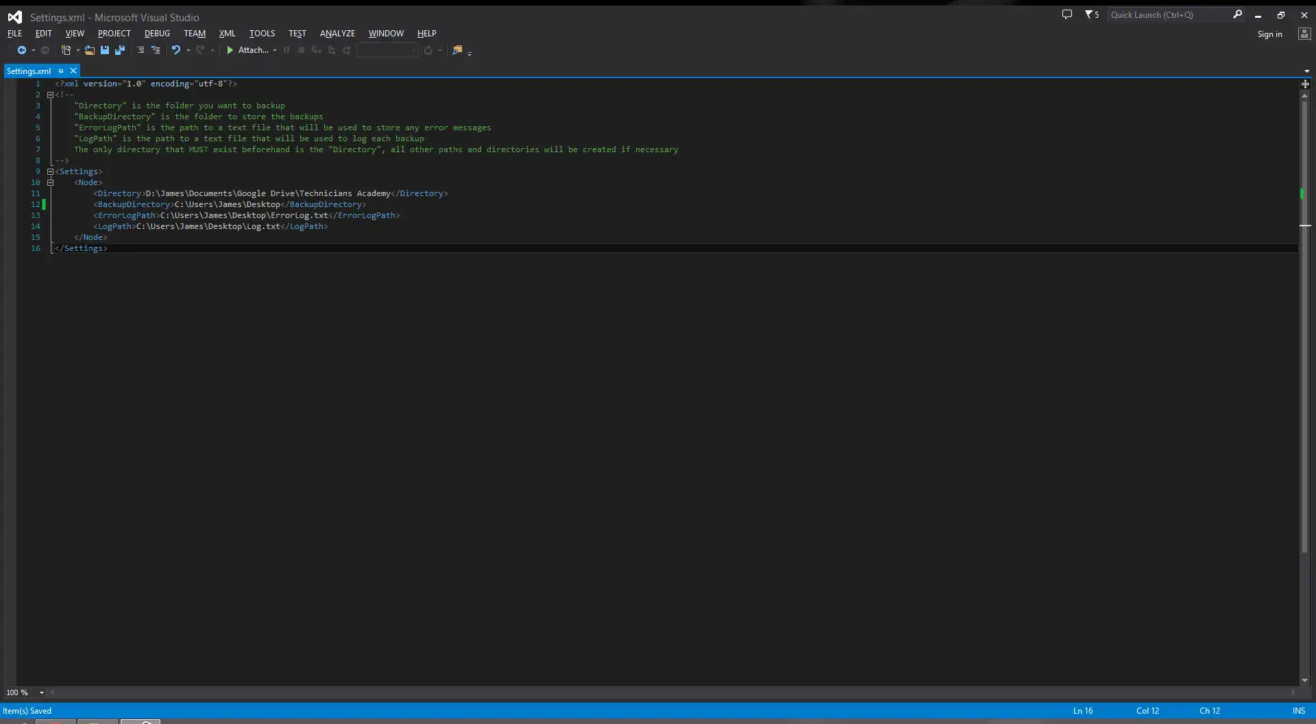The height and width of the screenshot is (724, 1316).
Task: Save Settings.xml with the Save icon
Action: point(105,50)
